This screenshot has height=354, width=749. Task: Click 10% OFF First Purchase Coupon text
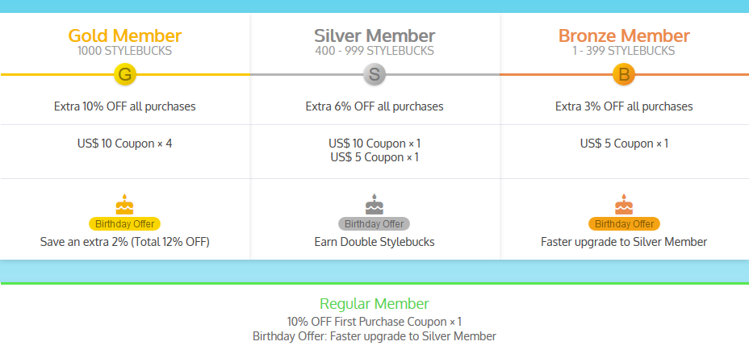click(374, 321)
